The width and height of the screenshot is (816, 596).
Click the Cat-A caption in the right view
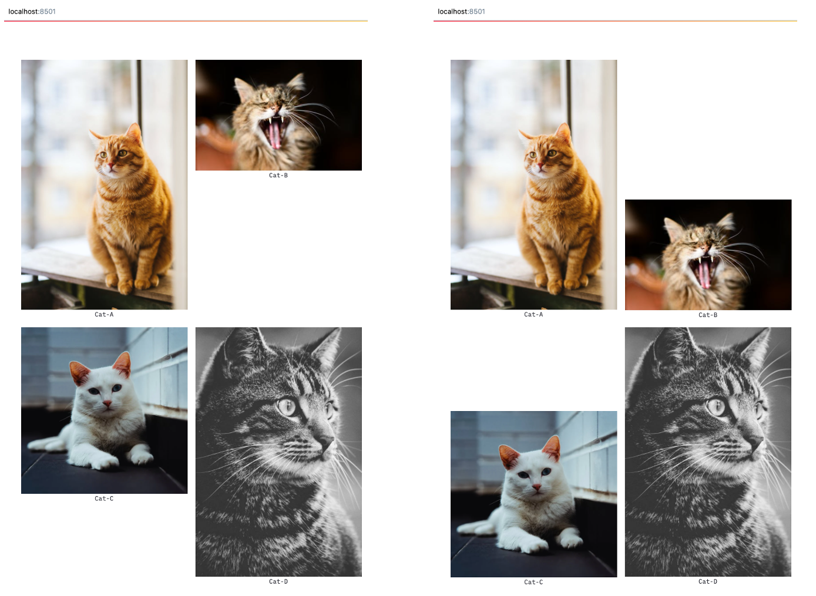(x=533, y=314)
